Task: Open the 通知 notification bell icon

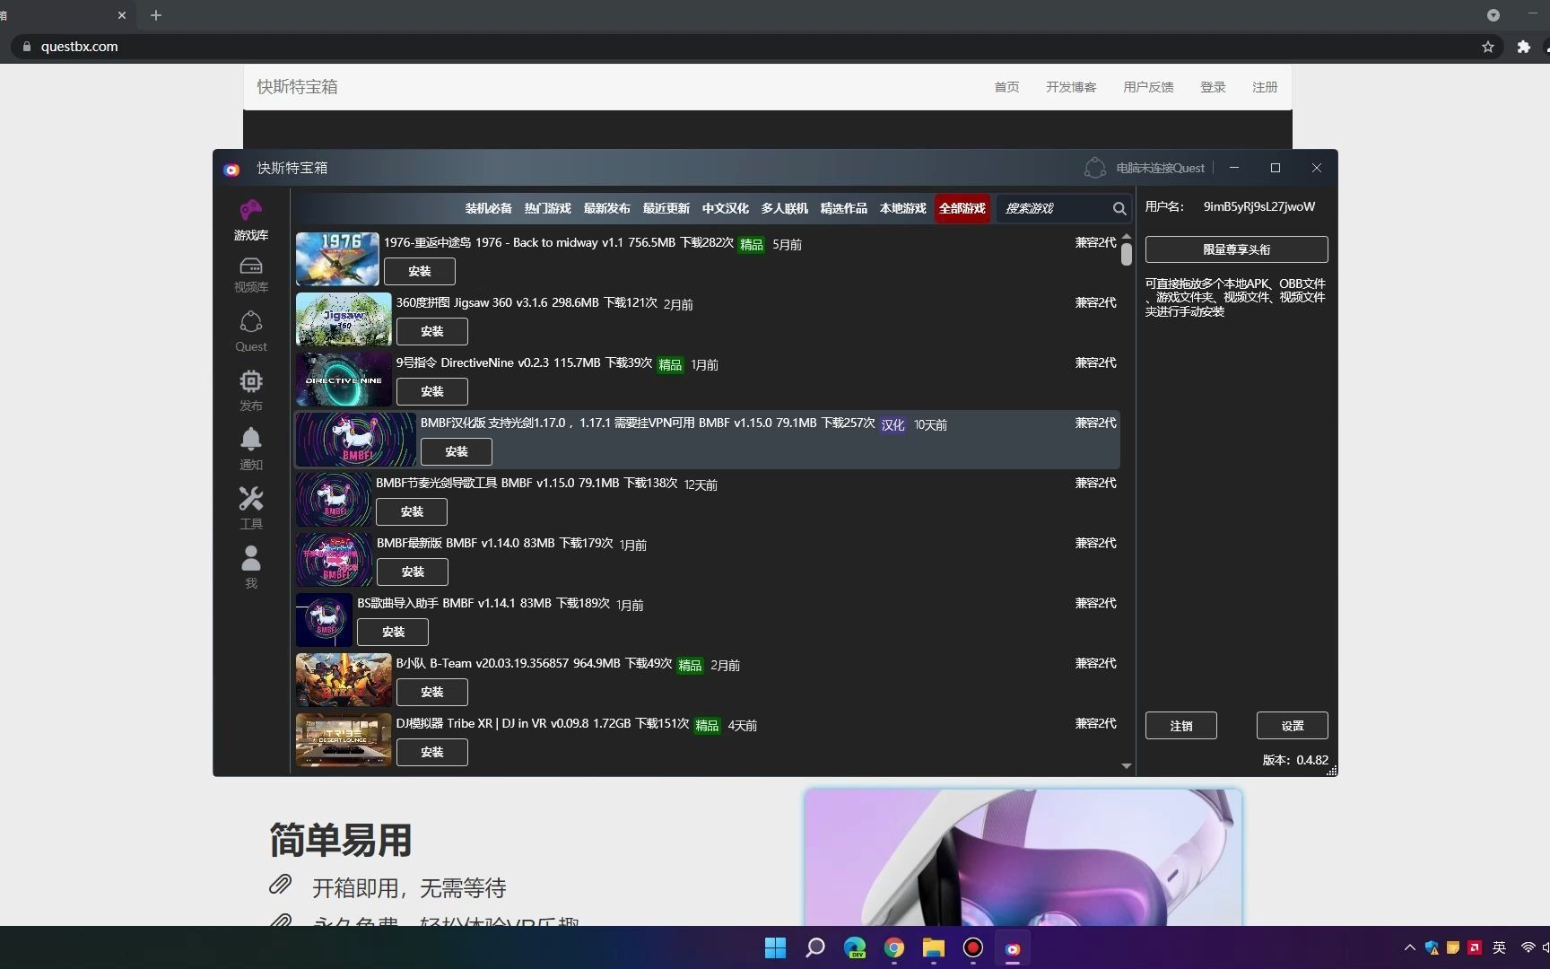Action: click(x=251, y=439)
